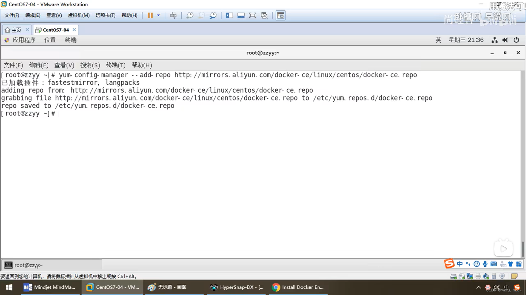The image size is (526, 295).
Task: Open Sogou soft keyboard
Action: pos(494,264)
